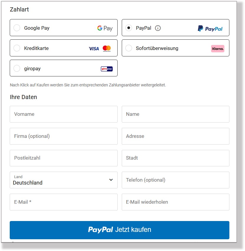This screenshot has width=245, height=251.
Task: Click the PayPal Jetzt kaufen button
Action: [119, 230]
